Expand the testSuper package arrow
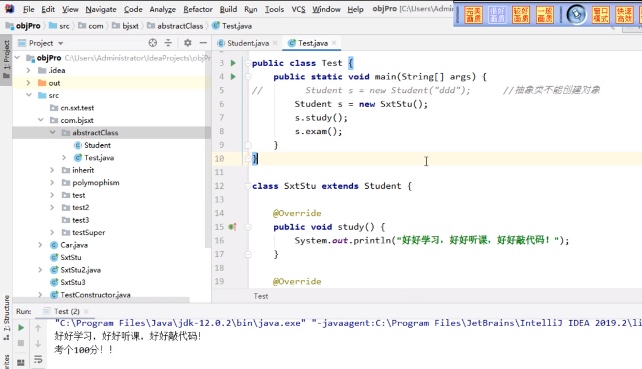 (52, 232)
